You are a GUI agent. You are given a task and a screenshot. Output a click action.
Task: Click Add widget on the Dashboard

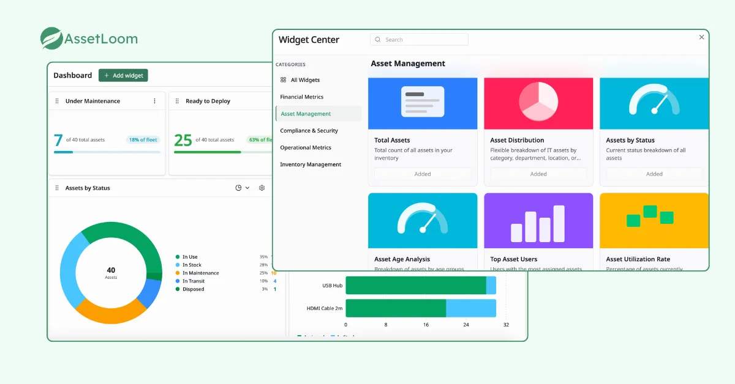pyautogui.click(x=123, y=75)
